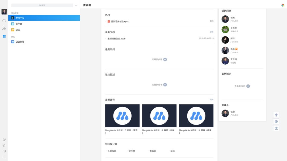Click the name 陈浩 in active colleagues
This screenshot has width=287, height=161.
coord(233,49)
